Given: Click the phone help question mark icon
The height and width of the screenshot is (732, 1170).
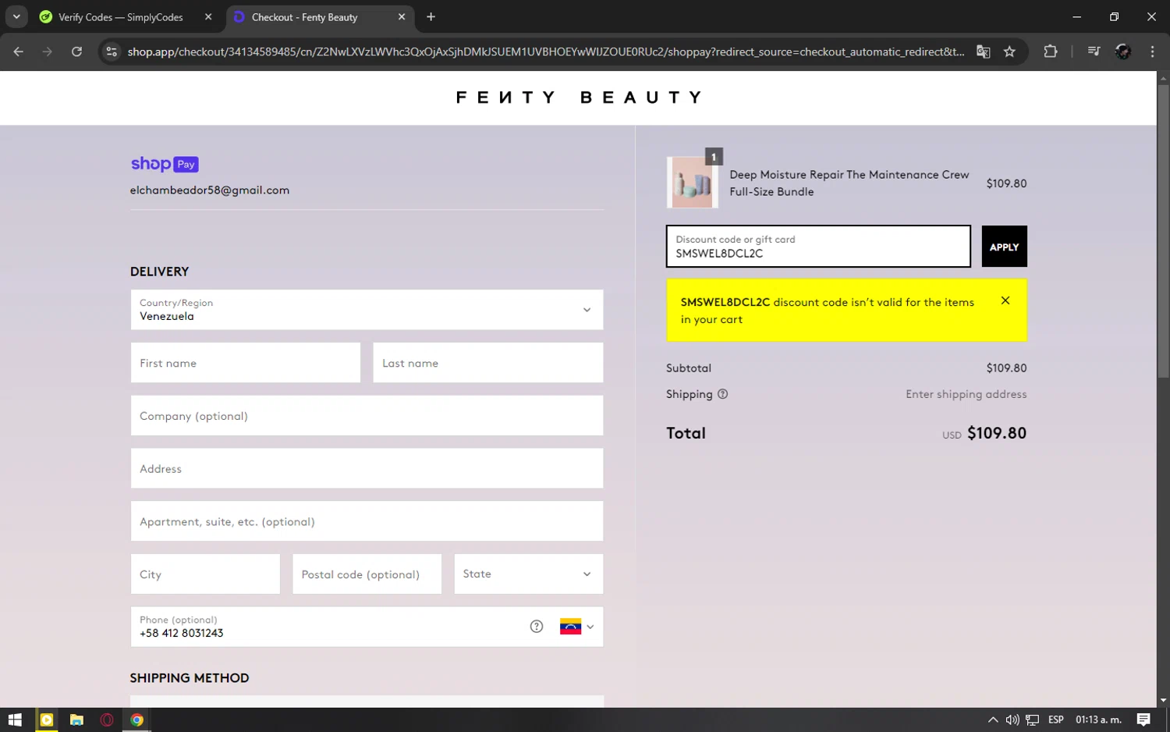Looking at the screenshot, I should coord(536,627).
